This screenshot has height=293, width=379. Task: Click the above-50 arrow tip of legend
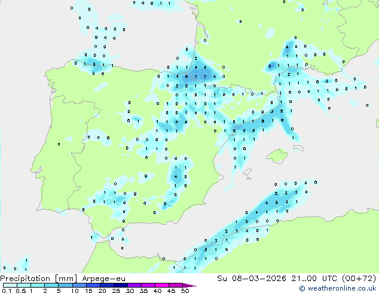pos(189,285)
